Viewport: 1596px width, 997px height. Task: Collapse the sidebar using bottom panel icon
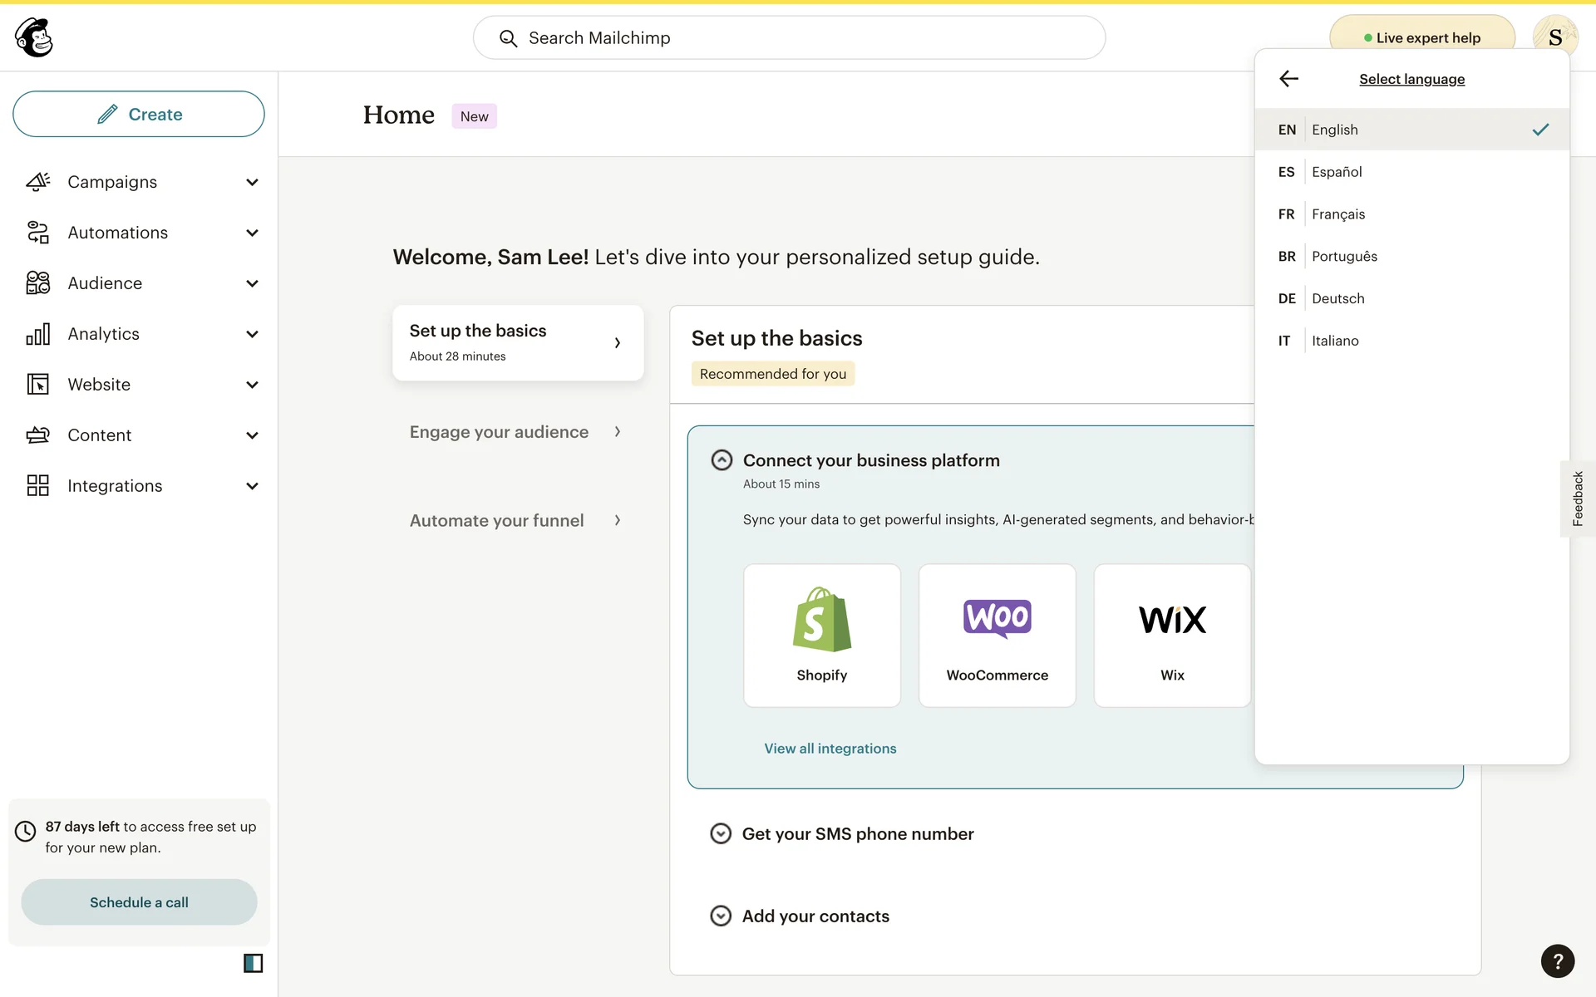click(x=253, y=963)
